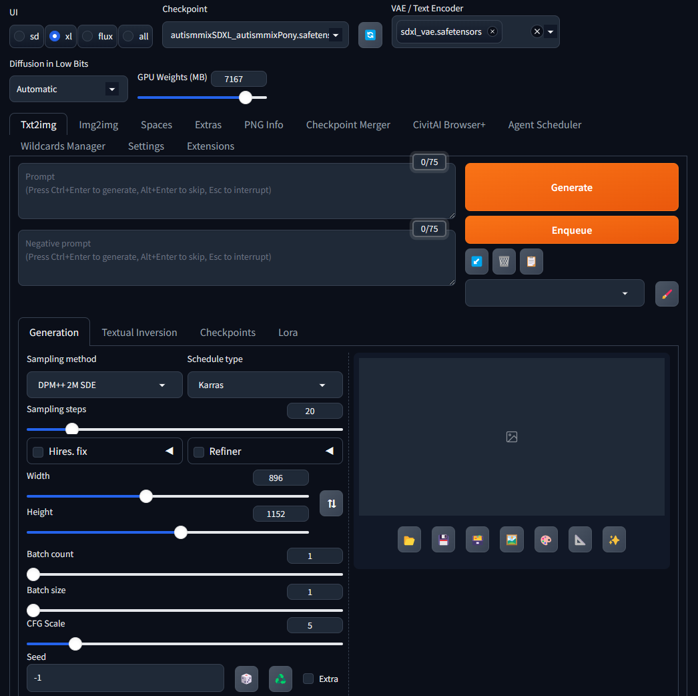Switch to the Img2img tab

coord(98,125)
